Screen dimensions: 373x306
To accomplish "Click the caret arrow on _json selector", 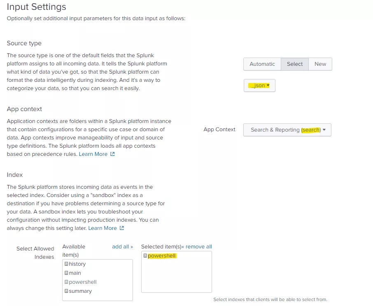I will [x=268, y=85].
